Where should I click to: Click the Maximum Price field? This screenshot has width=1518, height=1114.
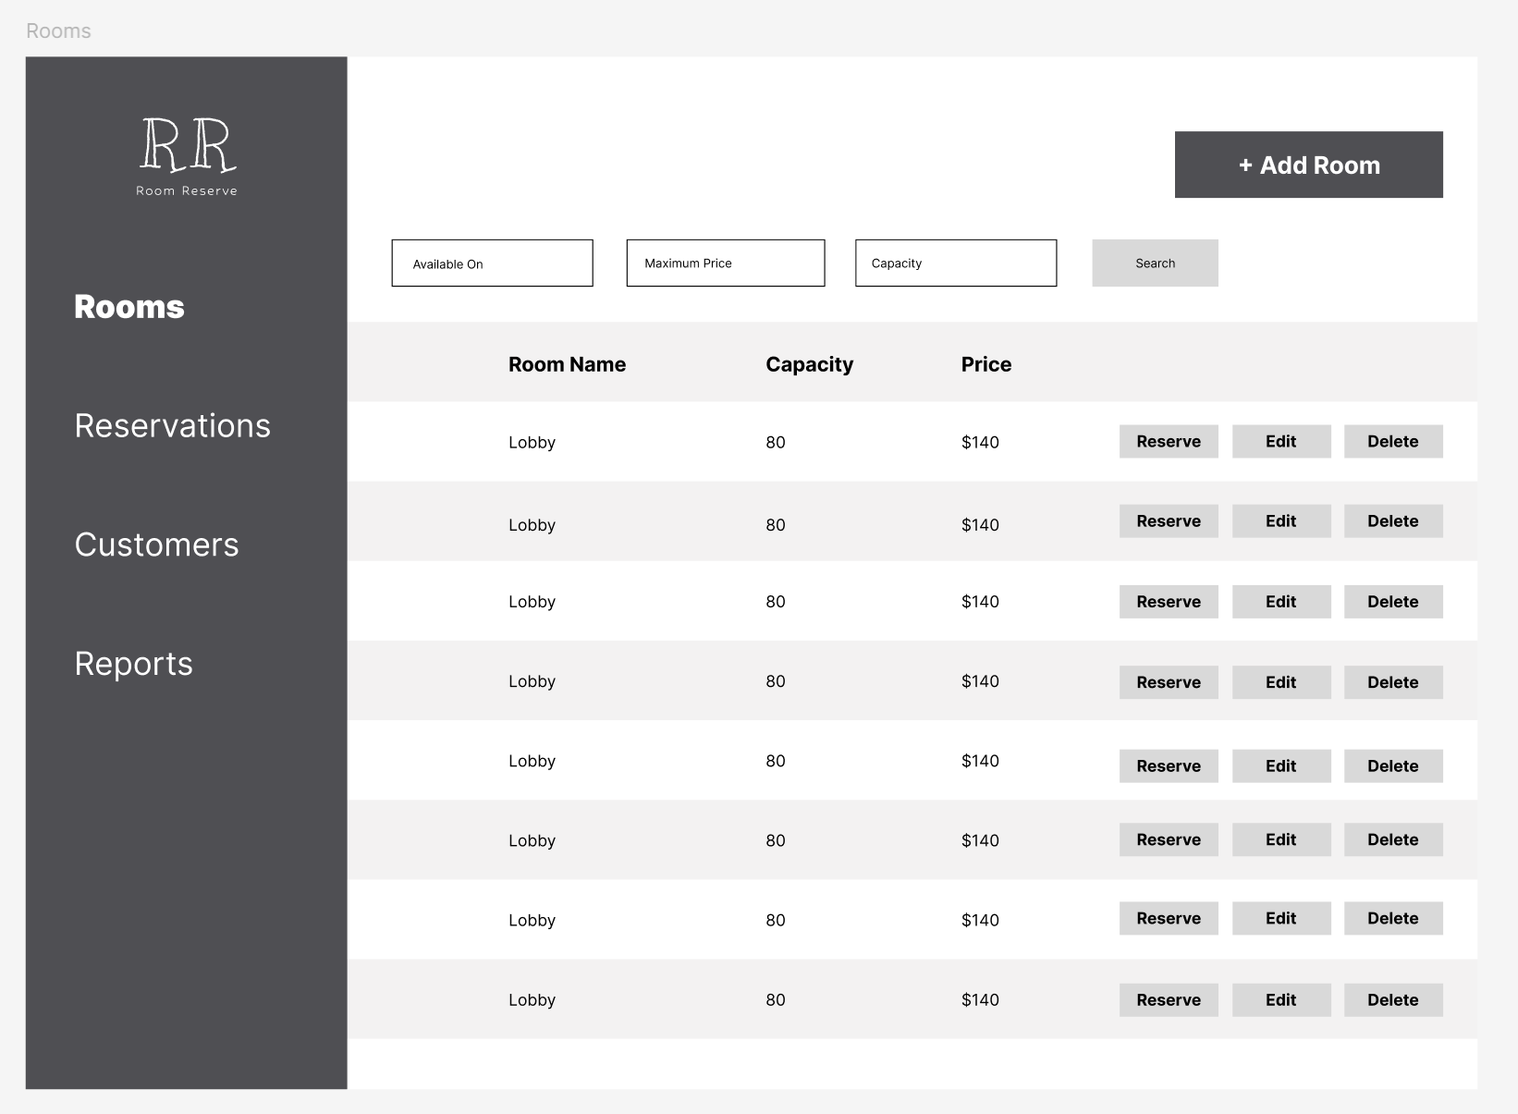coord(725,263)
